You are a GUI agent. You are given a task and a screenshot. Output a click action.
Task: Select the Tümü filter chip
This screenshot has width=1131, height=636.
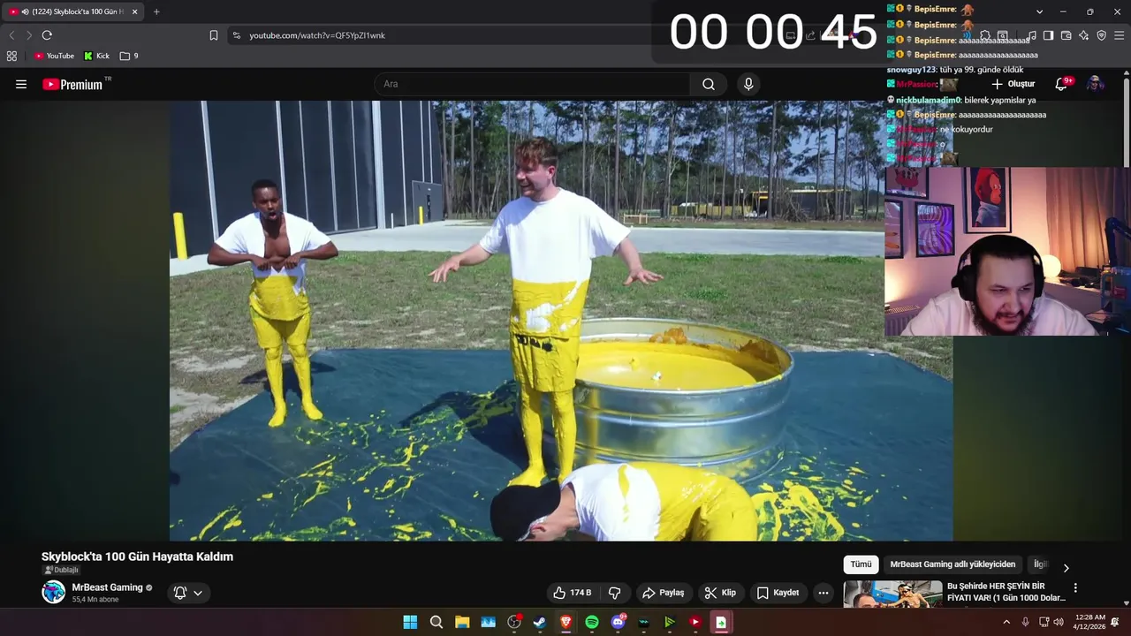(861, 564)
